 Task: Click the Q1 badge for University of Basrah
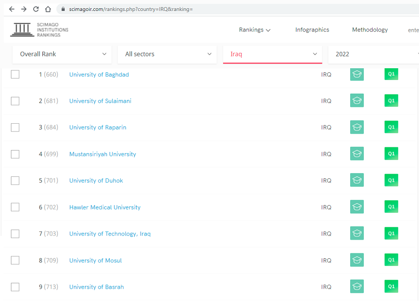(x=391, y=286)
